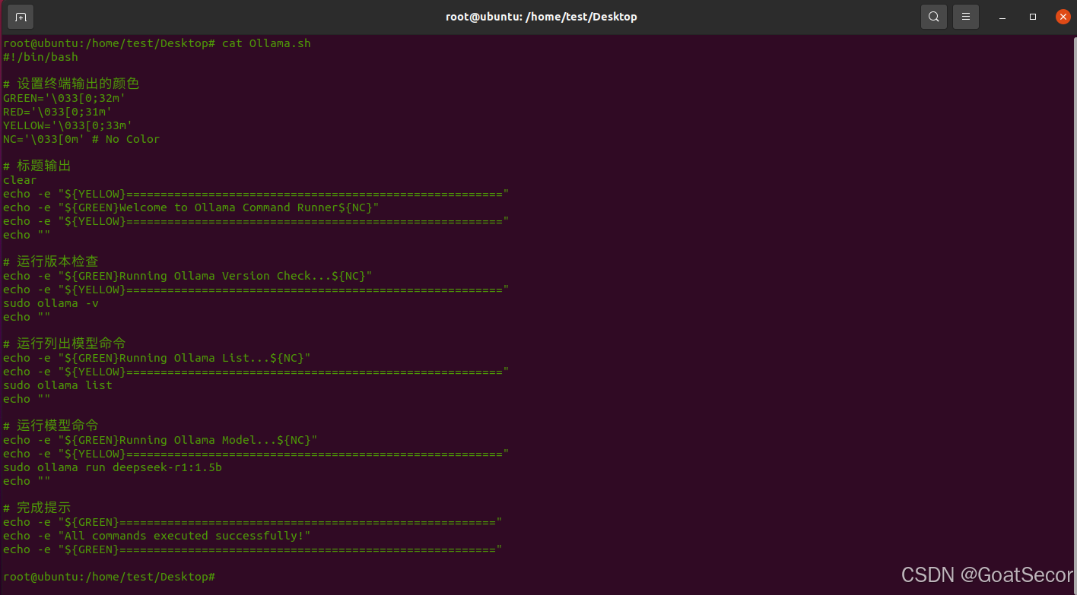The width and height of the screenshot is (1077, 595).
Task: Click the '# 运行版本检查' comment
Action: [x=51, y=261]
